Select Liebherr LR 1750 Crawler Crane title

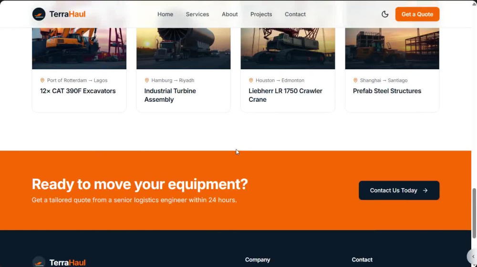285,96
